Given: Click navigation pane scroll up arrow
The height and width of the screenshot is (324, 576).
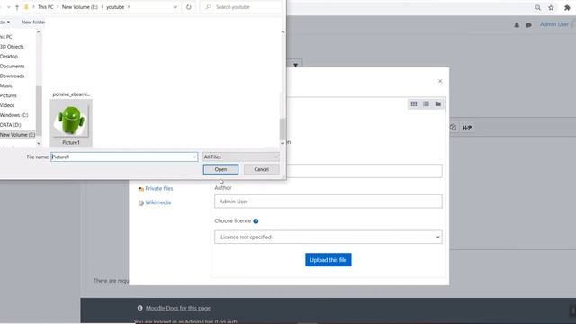Looking at the screenshot, I should (x=39, y=32).
